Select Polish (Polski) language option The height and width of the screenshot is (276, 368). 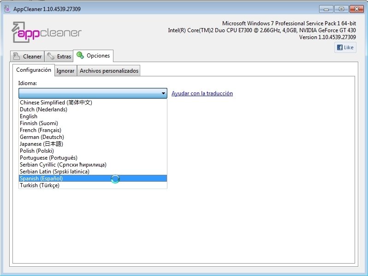93,151
